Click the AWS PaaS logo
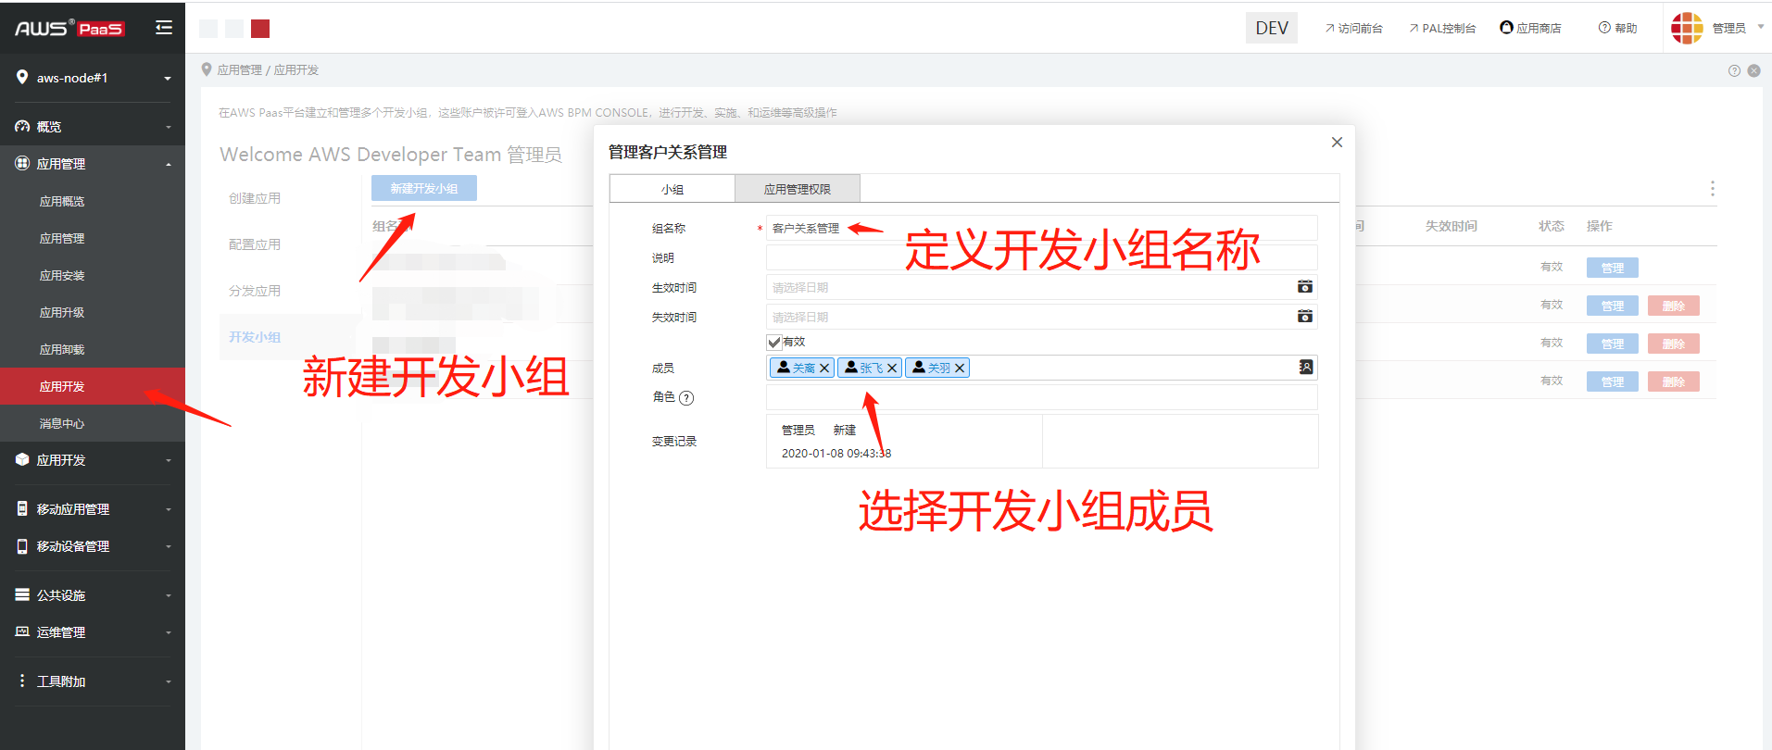The height and width of the screenshot is (750, 1772). point(69,29)
